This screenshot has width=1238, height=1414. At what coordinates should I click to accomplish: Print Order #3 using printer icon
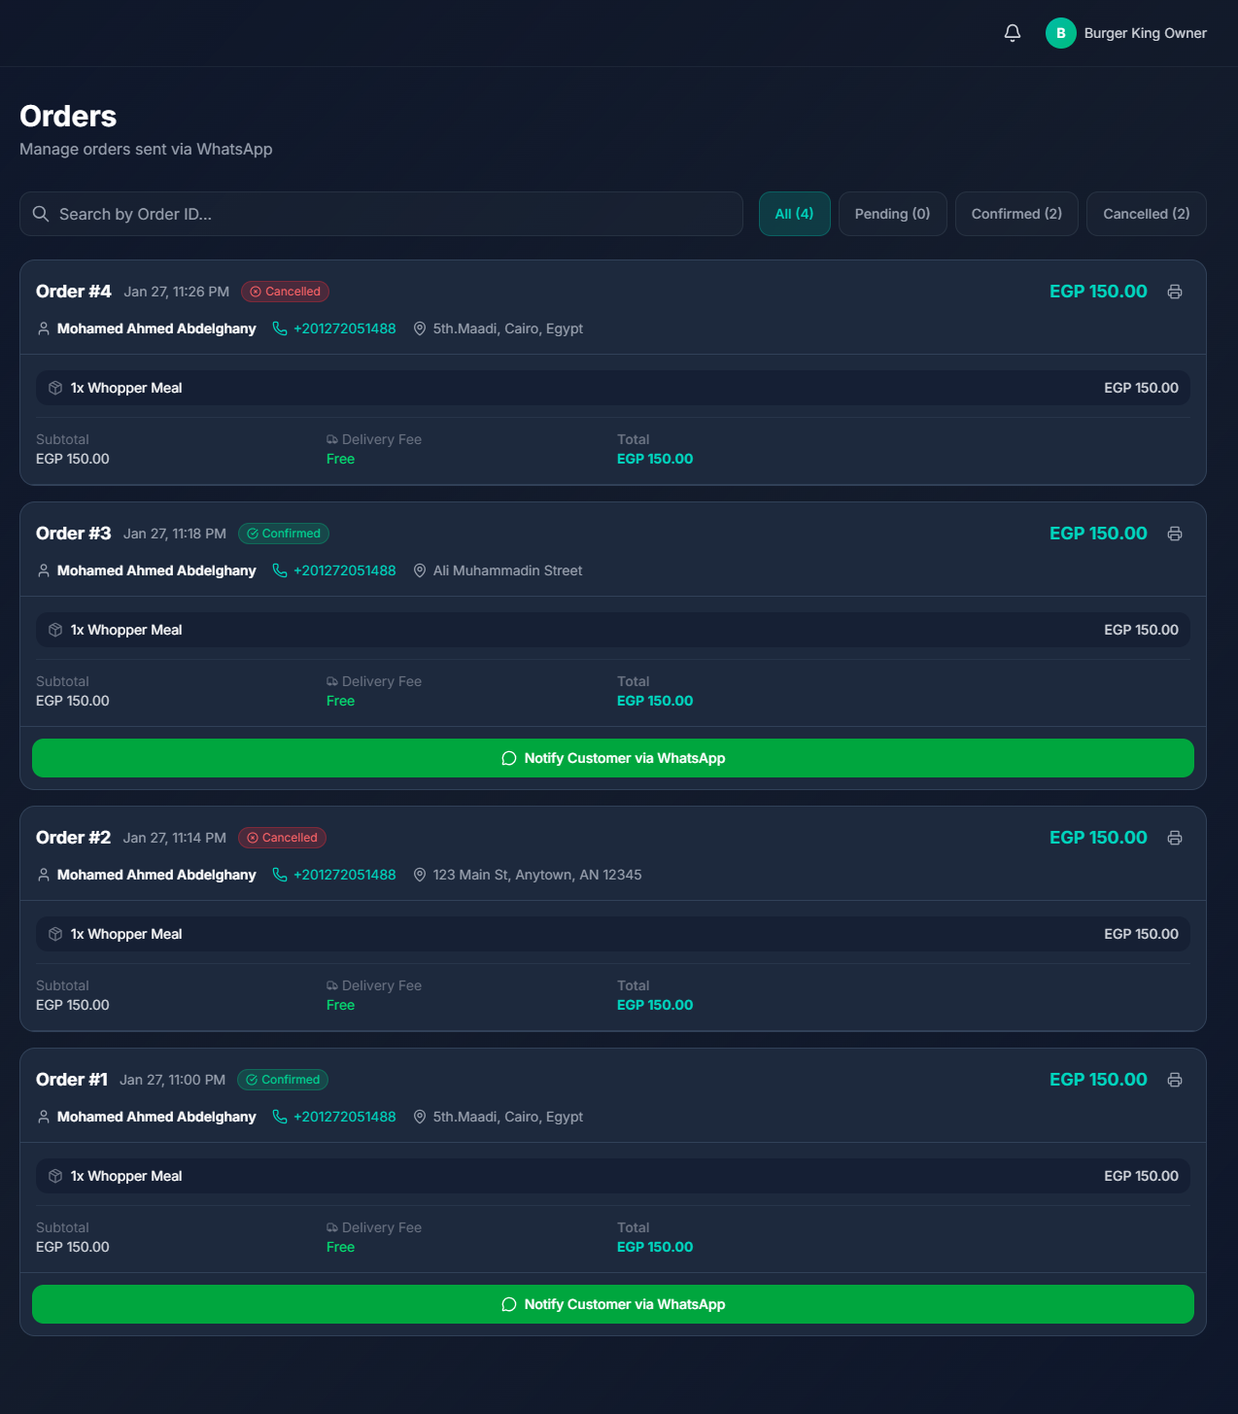pyautogui.click(x=1174, y=534)
